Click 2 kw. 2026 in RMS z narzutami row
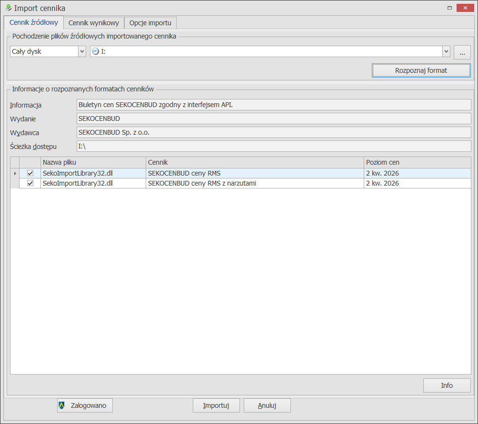 click(x=418, y=183)
